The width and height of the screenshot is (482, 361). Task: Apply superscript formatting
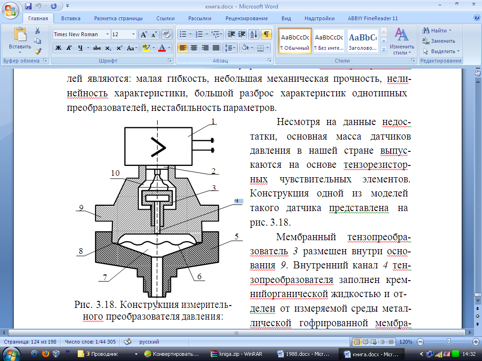coord(119,48)
